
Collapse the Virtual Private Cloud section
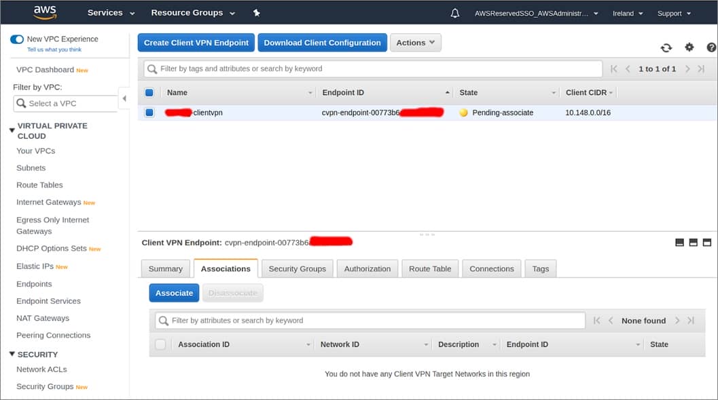(x=12, y=130)
